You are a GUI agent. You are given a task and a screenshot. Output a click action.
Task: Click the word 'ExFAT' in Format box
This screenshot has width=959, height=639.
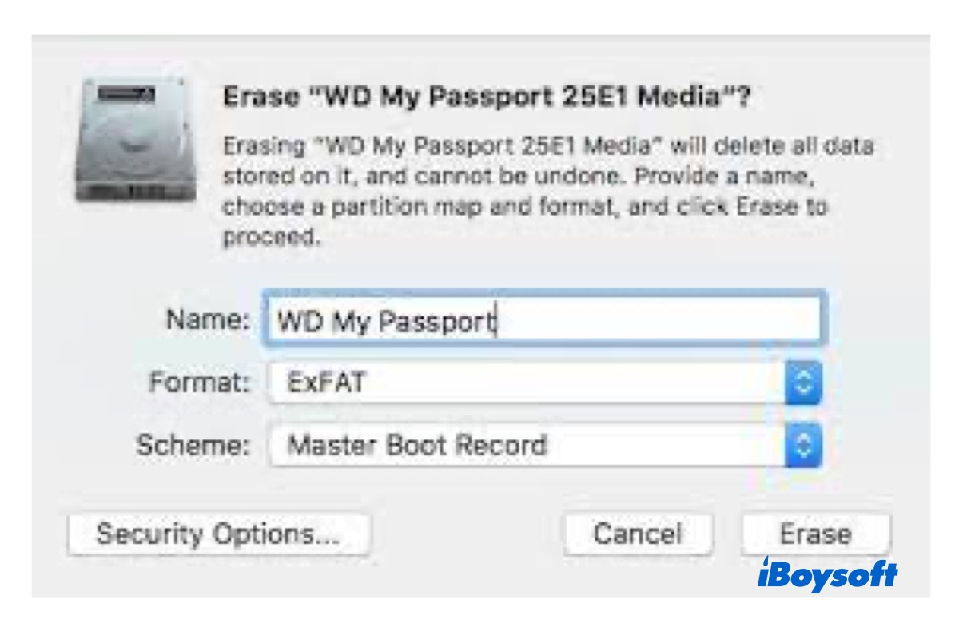(326, 383)
